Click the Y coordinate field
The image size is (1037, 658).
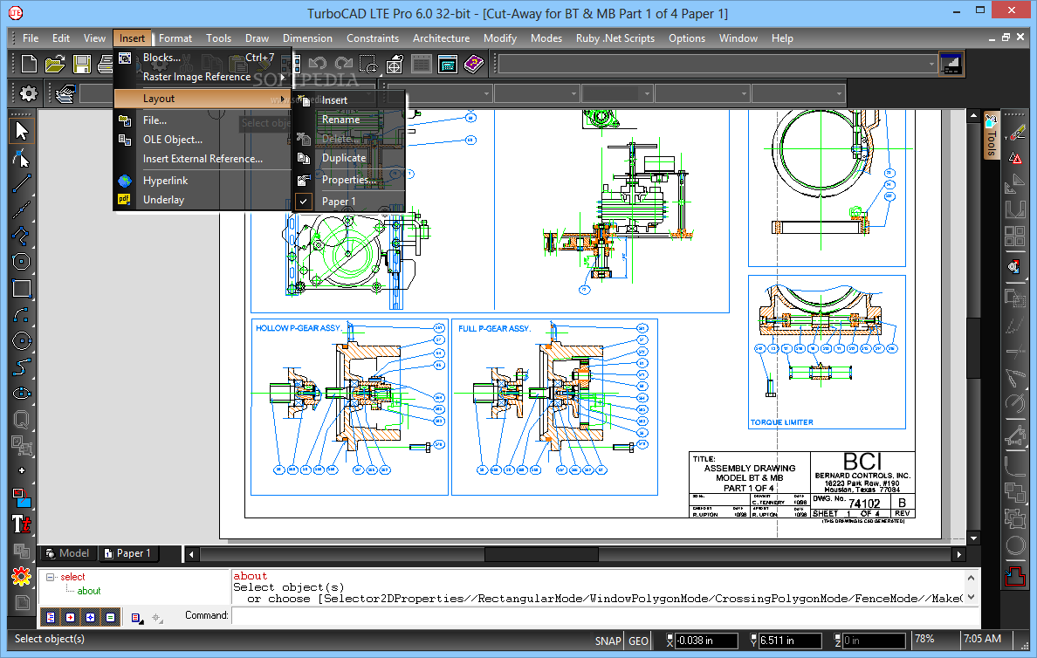790,641
